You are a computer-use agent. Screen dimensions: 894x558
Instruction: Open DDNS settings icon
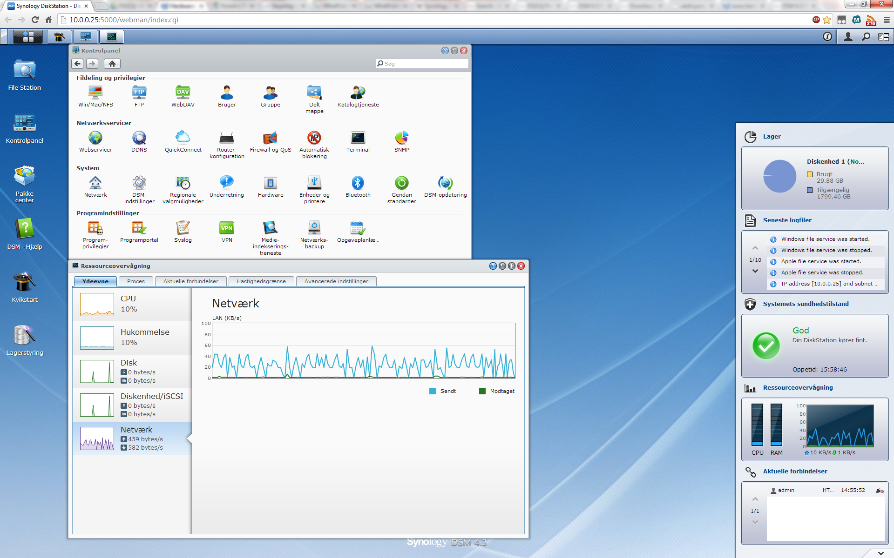tap(139, 141)
